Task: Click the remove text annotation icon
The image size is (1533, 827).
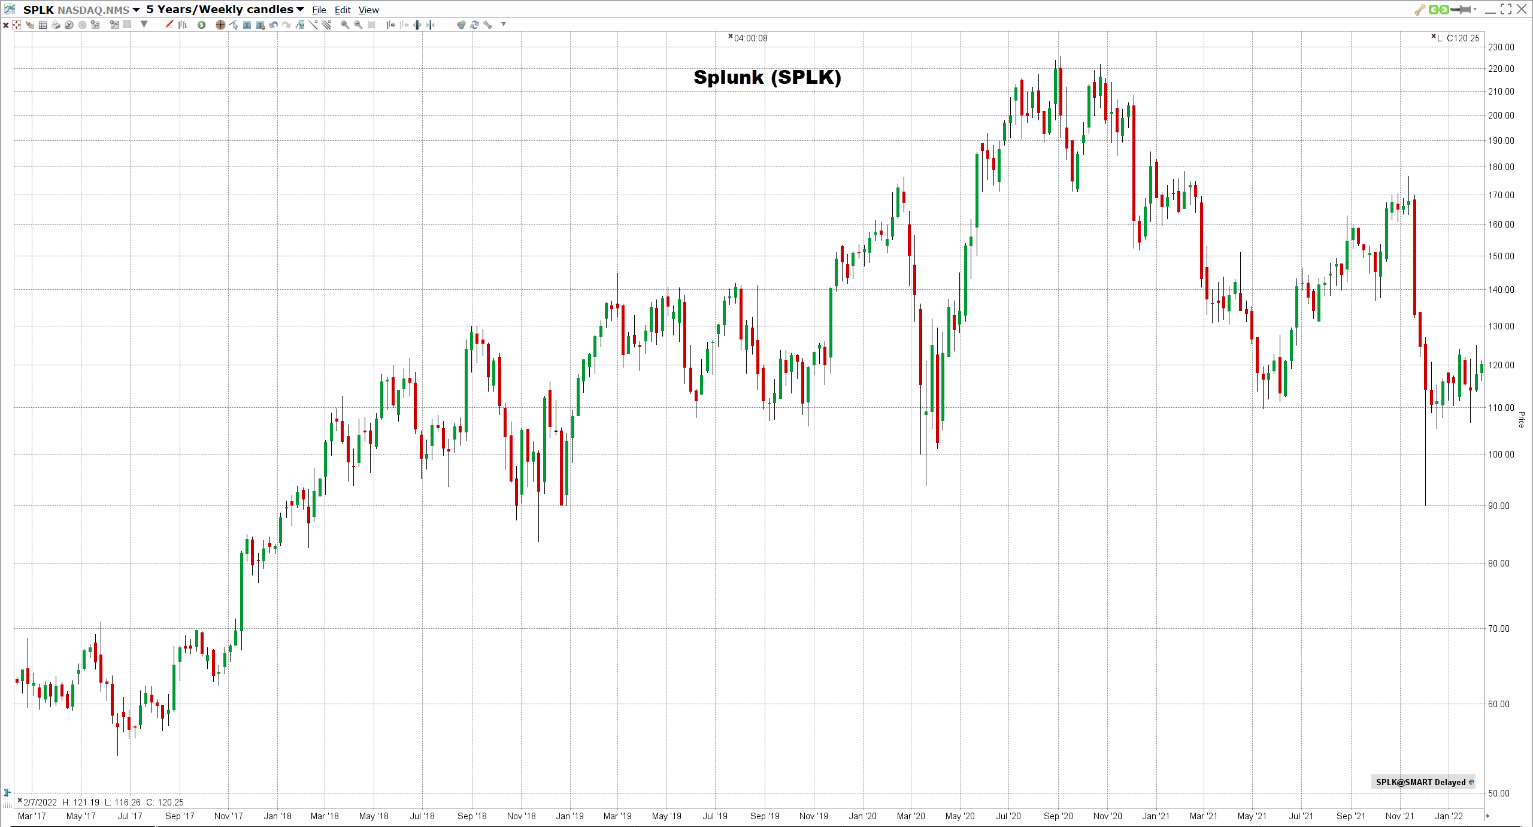Action: tap(260, 25)
